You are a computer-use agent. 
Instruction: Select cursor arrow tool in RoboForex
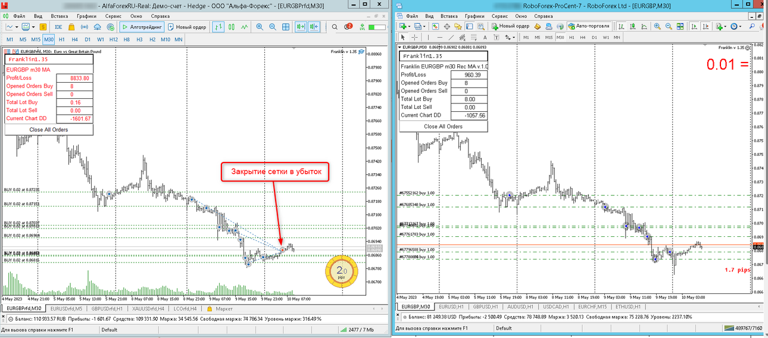[403, 37]
